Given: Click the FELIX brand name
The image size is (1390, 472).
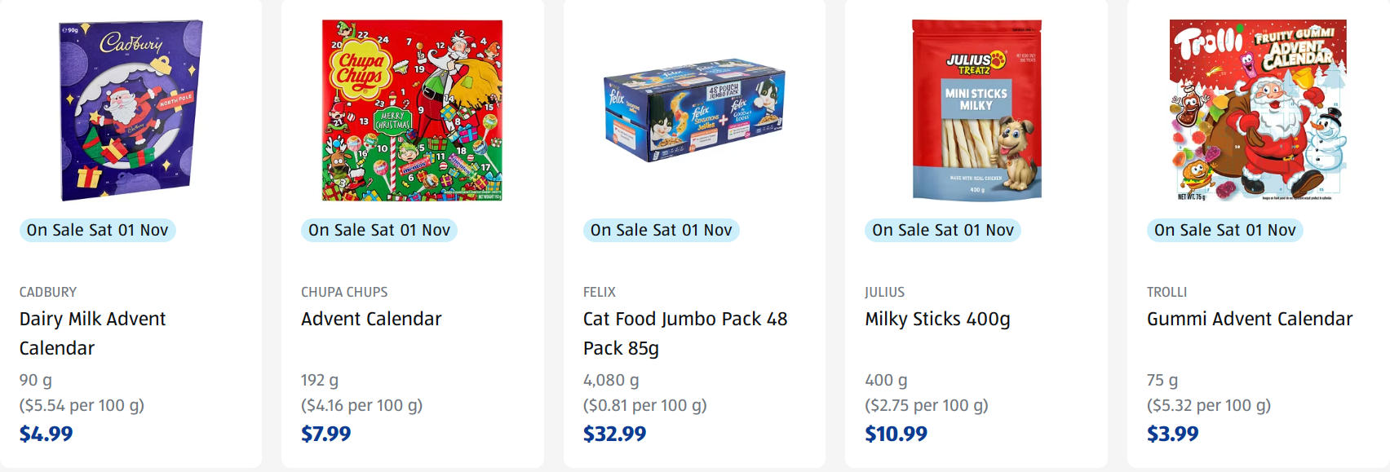Looking at the screenshot, I should [600, 292].
